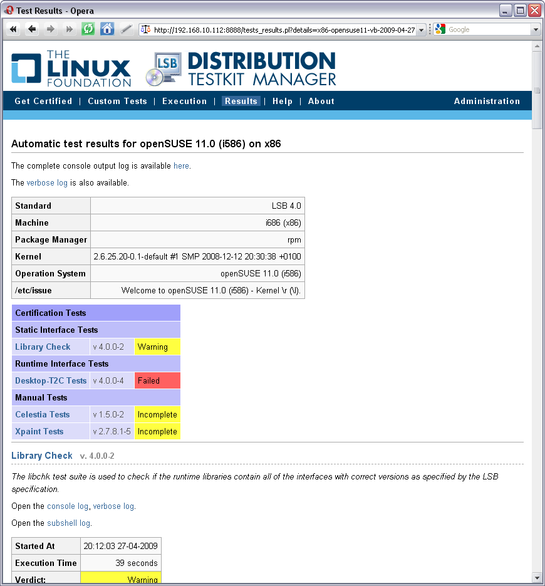This screenshot has height=586, width=545.
Task: Reload the page with green Reload icon
Action: pyautogui.click(x=88, y=29)
